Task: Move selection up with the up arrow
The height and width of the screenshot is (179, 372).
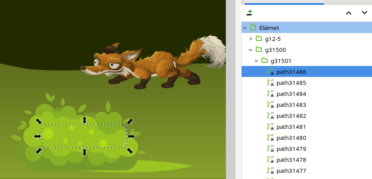Action: pyautogui.click(x=349, y=13)
